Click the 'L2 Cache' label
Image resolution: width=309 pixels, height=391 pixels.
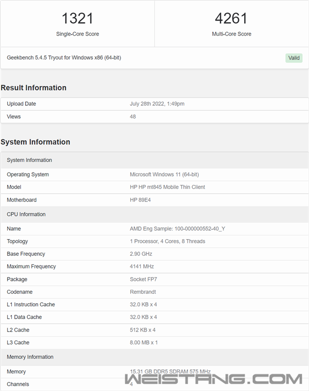pyautogui.click(x=18, y=330)
